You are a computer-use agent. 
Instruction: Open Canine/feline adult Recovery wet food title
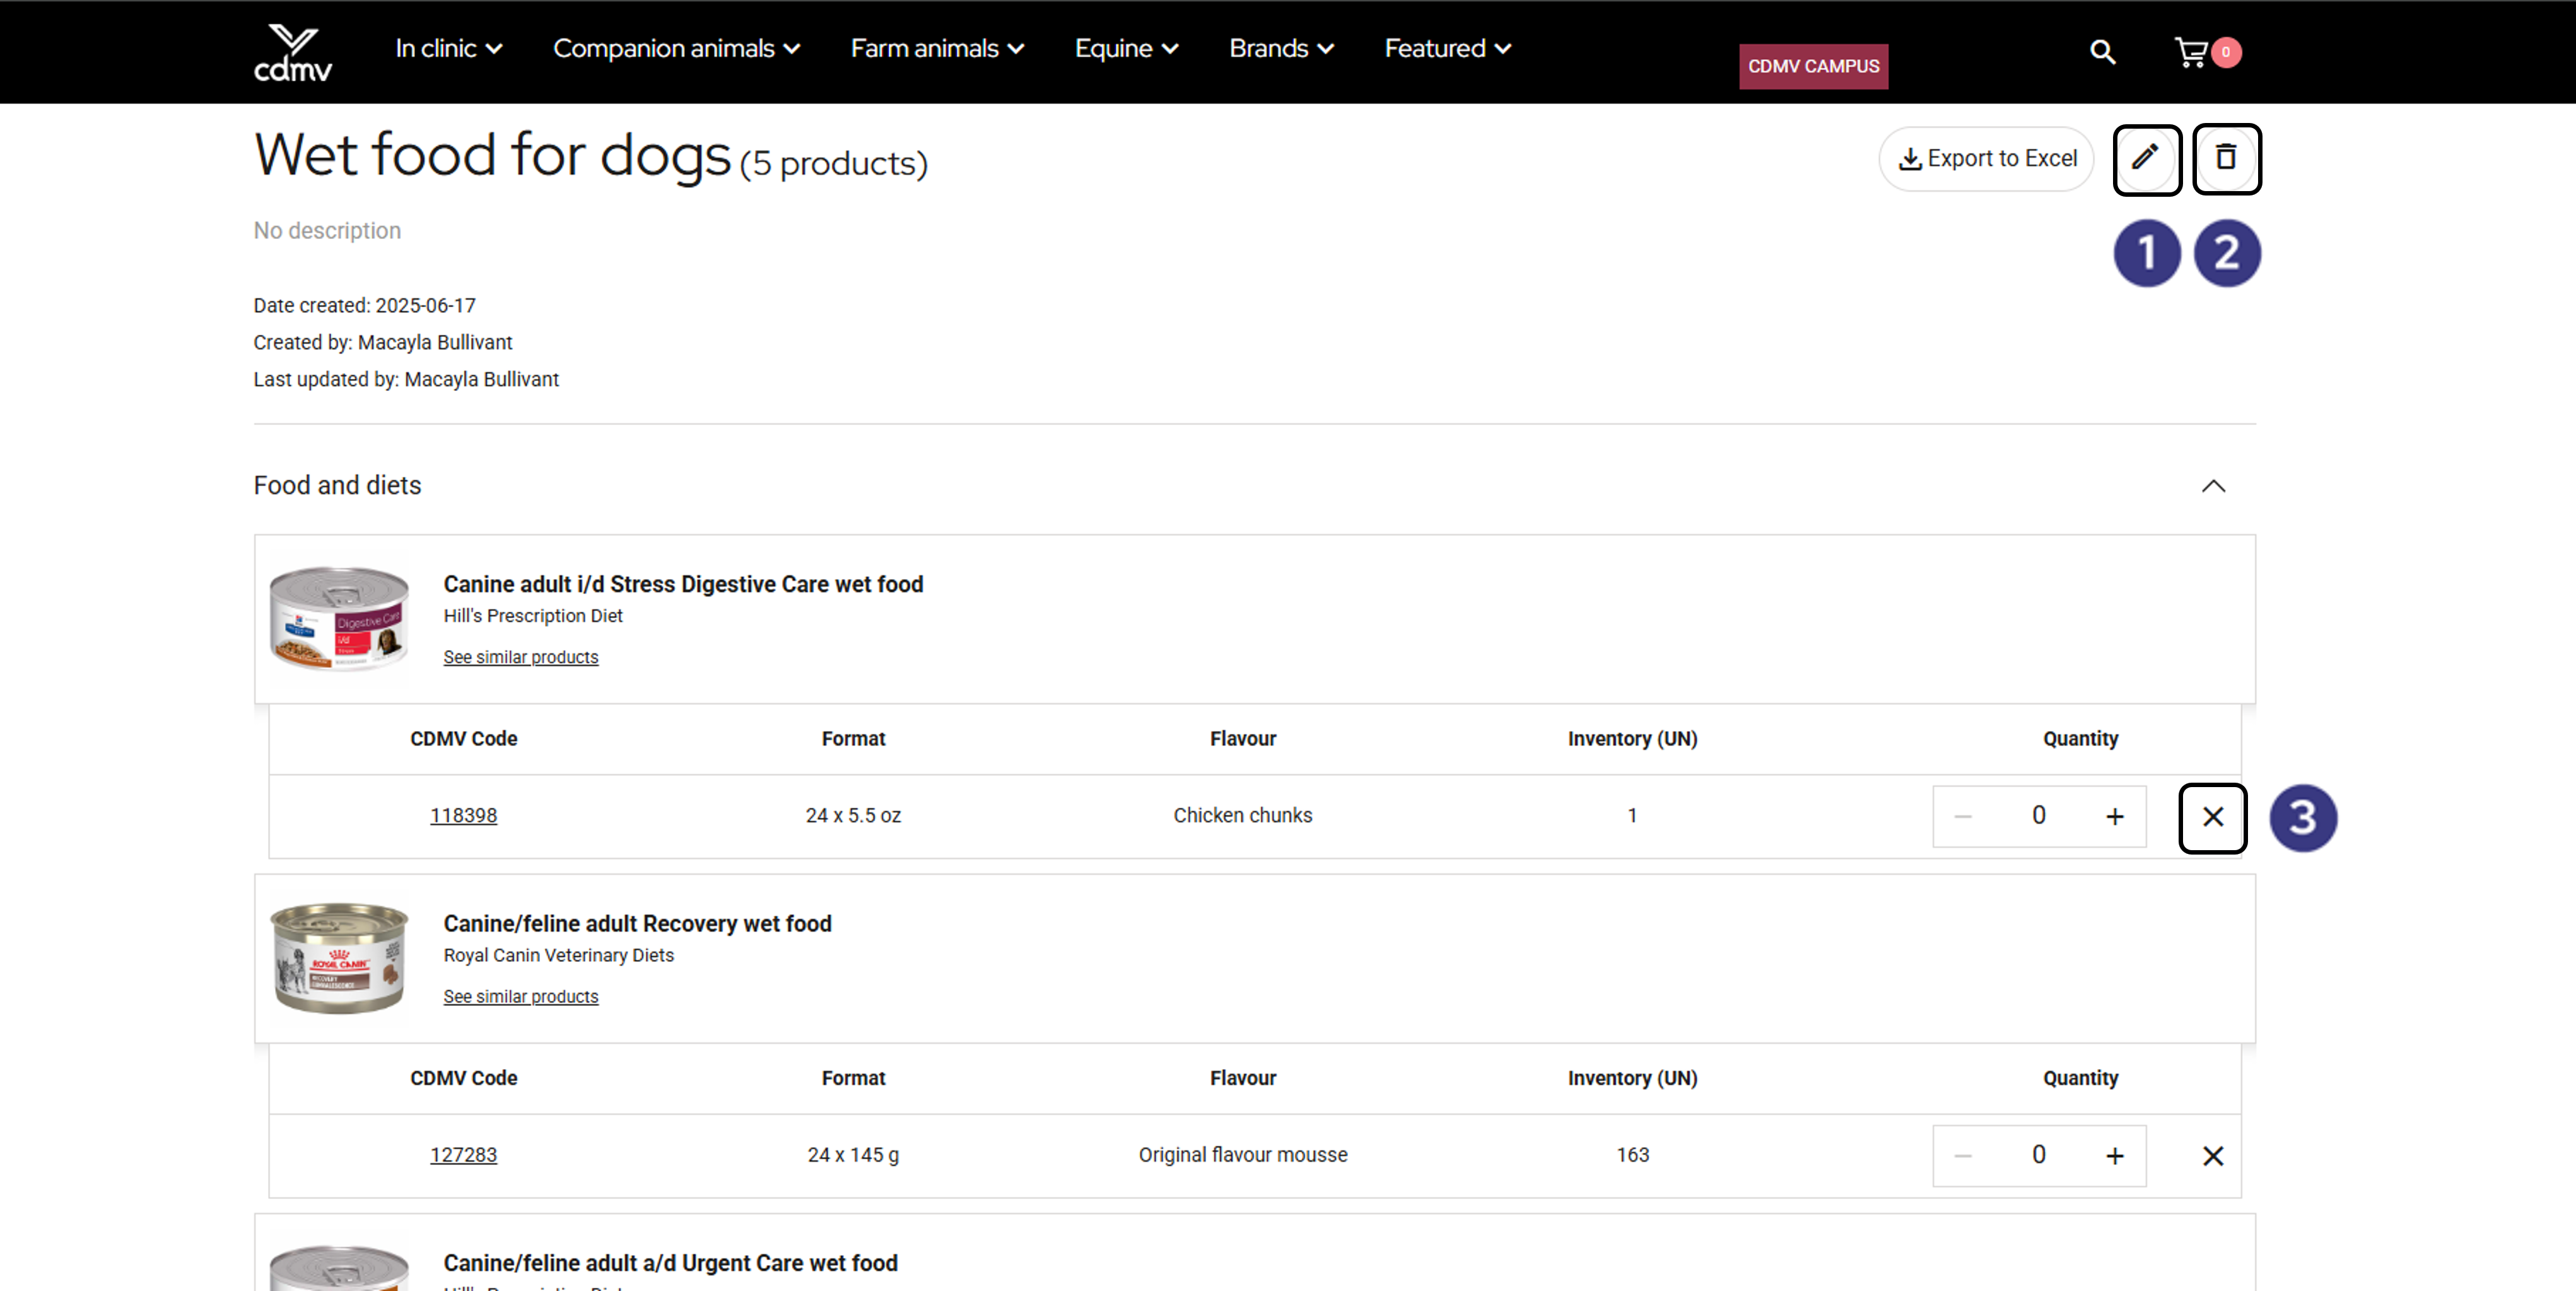(x=637, y=923)
